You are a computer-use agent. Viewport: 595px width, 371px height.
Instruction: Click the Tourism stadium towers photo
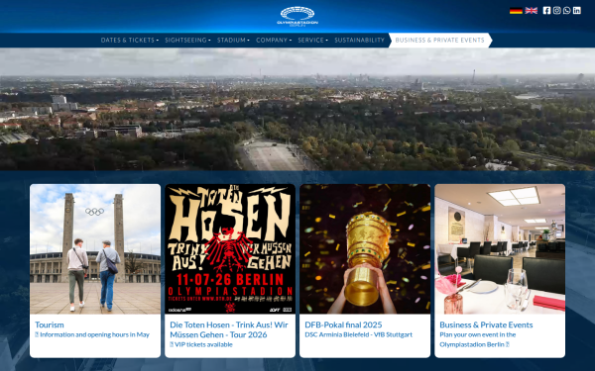coord(95,249)
